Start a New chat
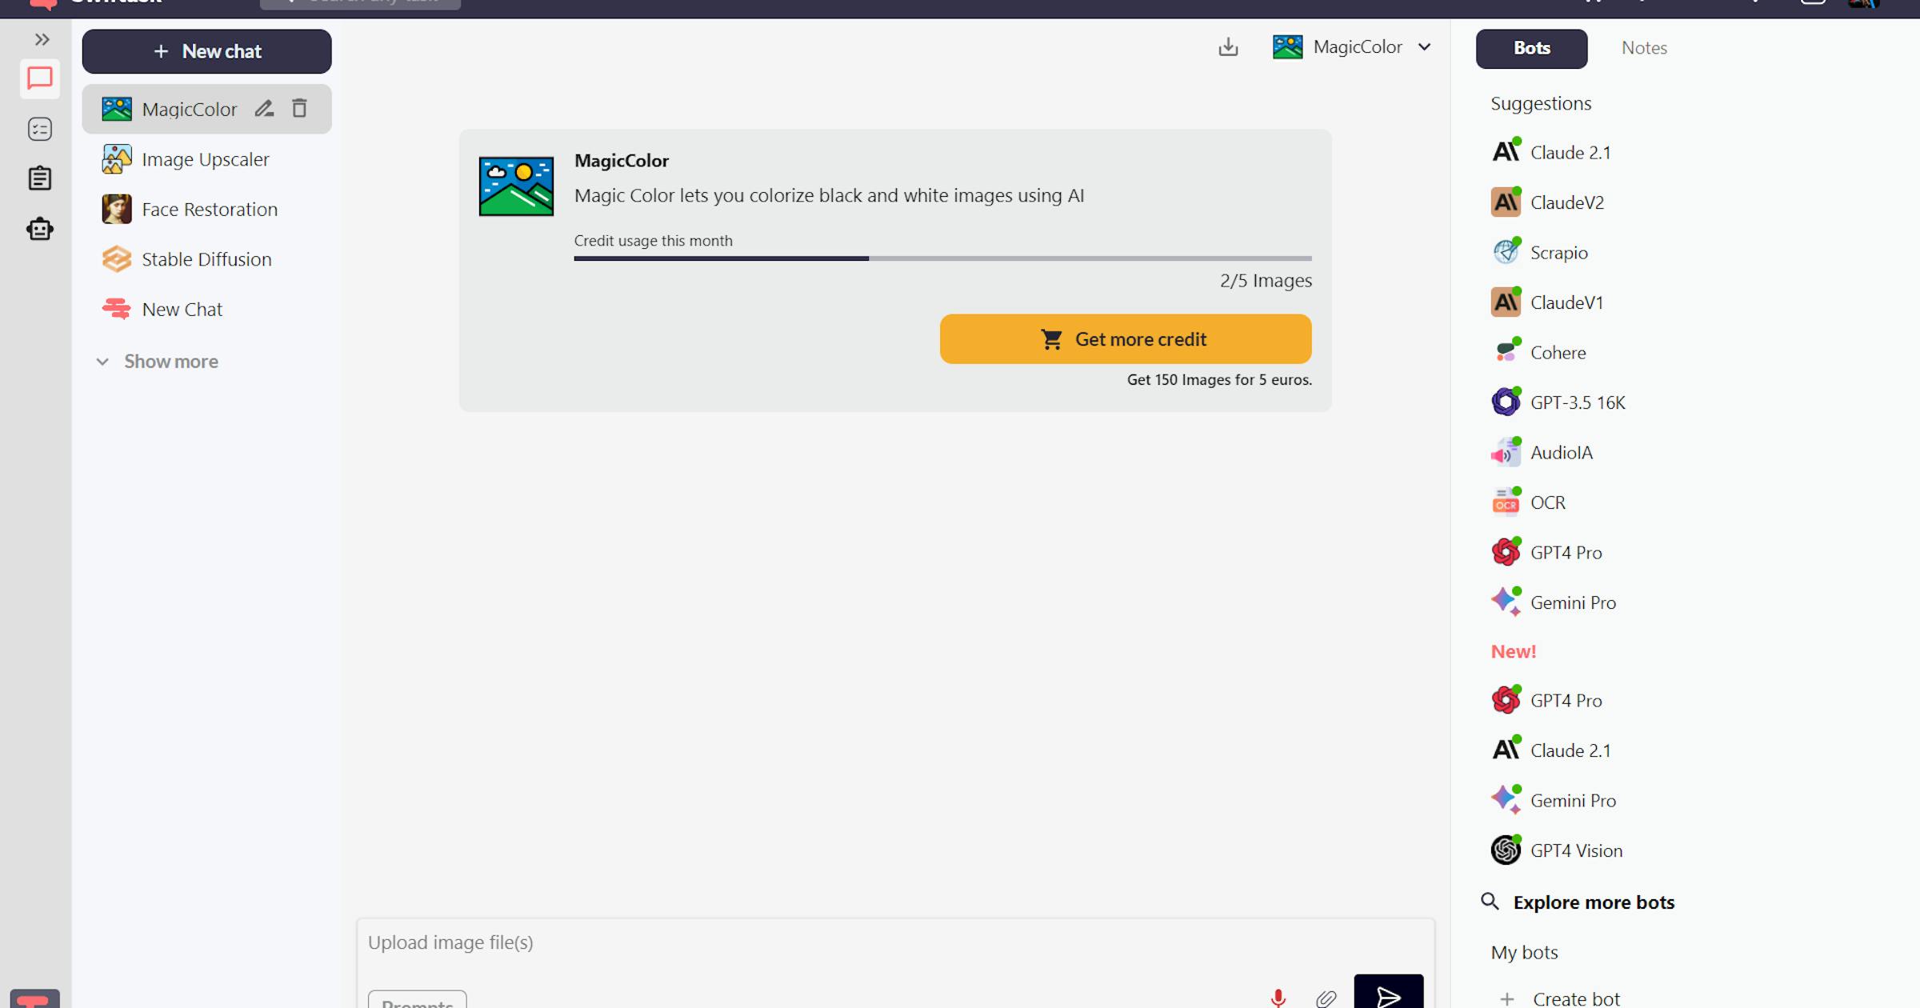 [x=206, y=51]
